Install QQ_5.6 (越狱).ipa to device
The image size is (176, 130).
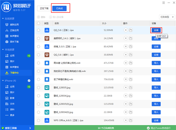click(x=156, y=55)
